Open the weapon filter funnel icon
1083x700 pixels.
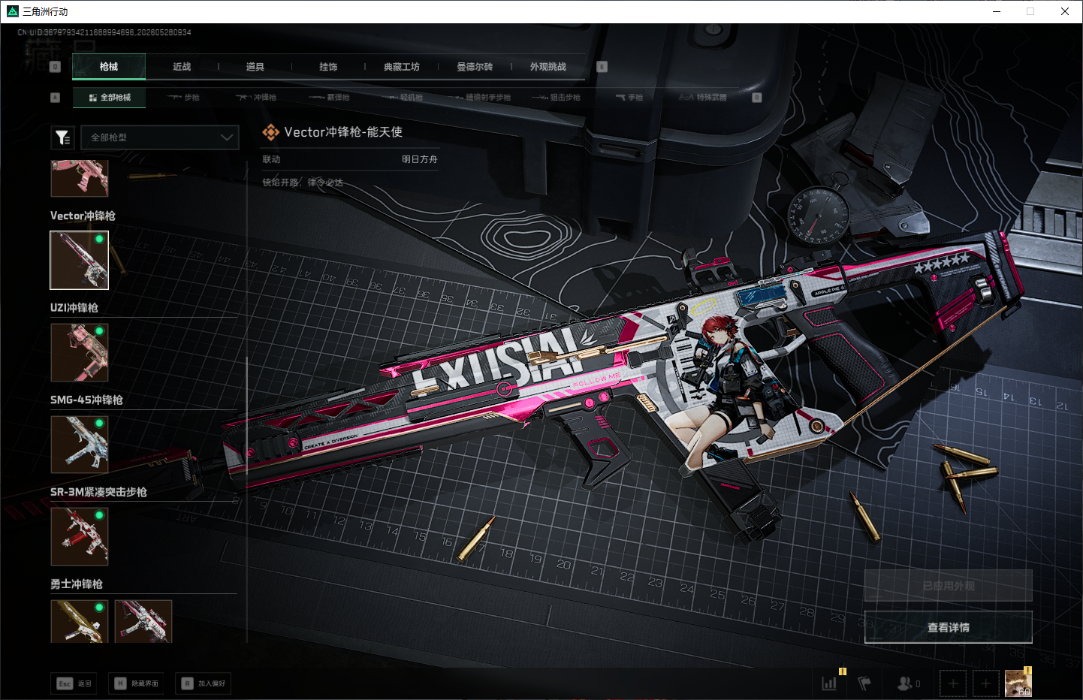click(x=62, y=137)
